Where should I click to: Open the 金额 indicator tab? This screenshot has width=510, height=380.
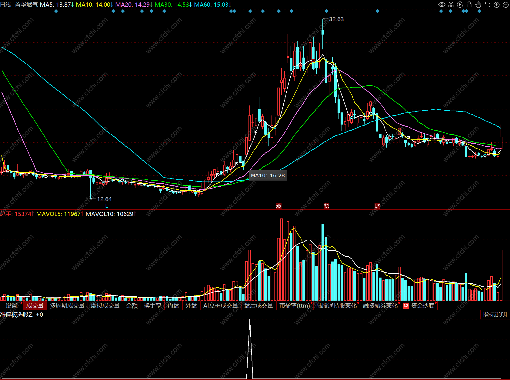(x=132, y=305)
